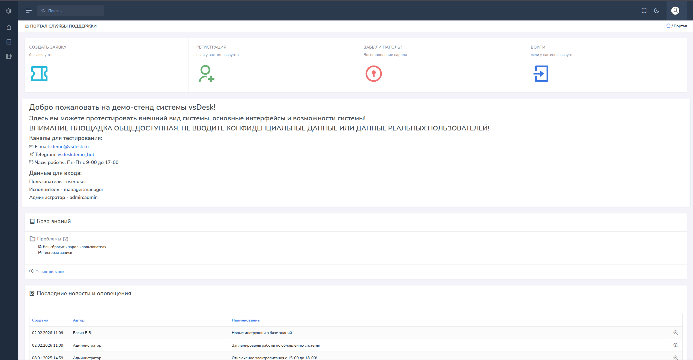Click the add-user icon under Регистрация
This screenshot has height=360, width=693.
pos(207,74)
